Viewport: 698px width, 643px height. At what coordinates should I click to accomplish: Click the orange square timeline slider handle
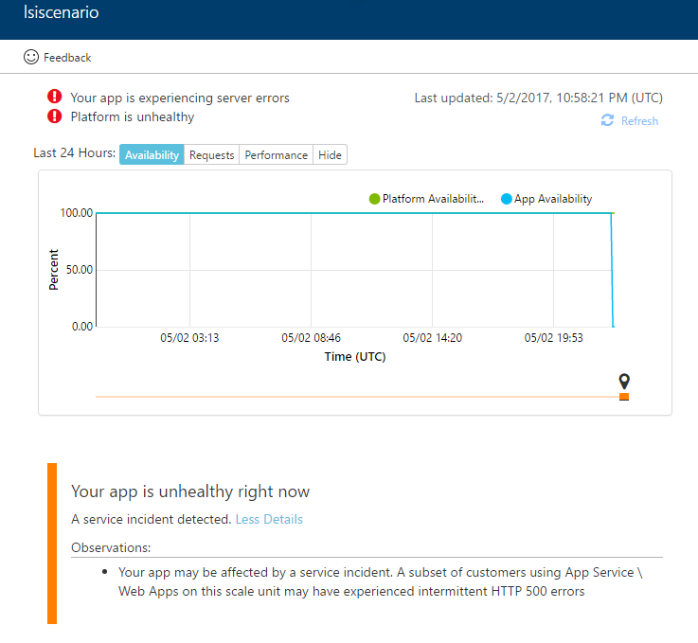pos(624,397)
